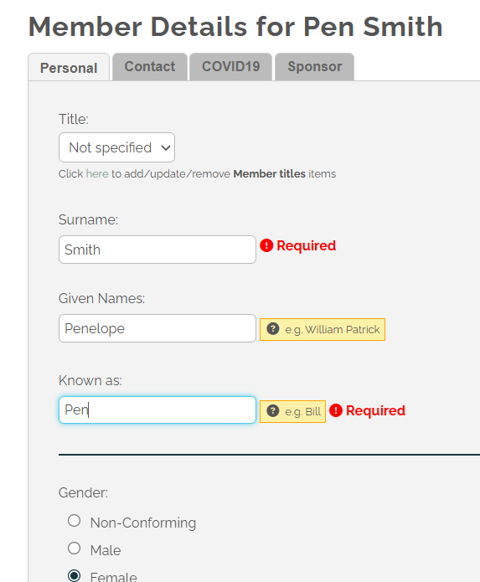Switch to the Contact tab
The image size is (480, 582).
(x=150, y=66)
